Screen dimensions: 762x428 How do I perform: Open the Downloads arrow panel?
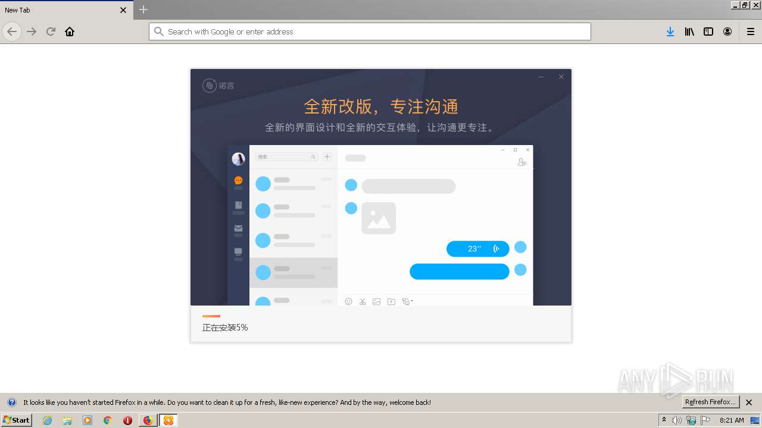coord(670,32)
